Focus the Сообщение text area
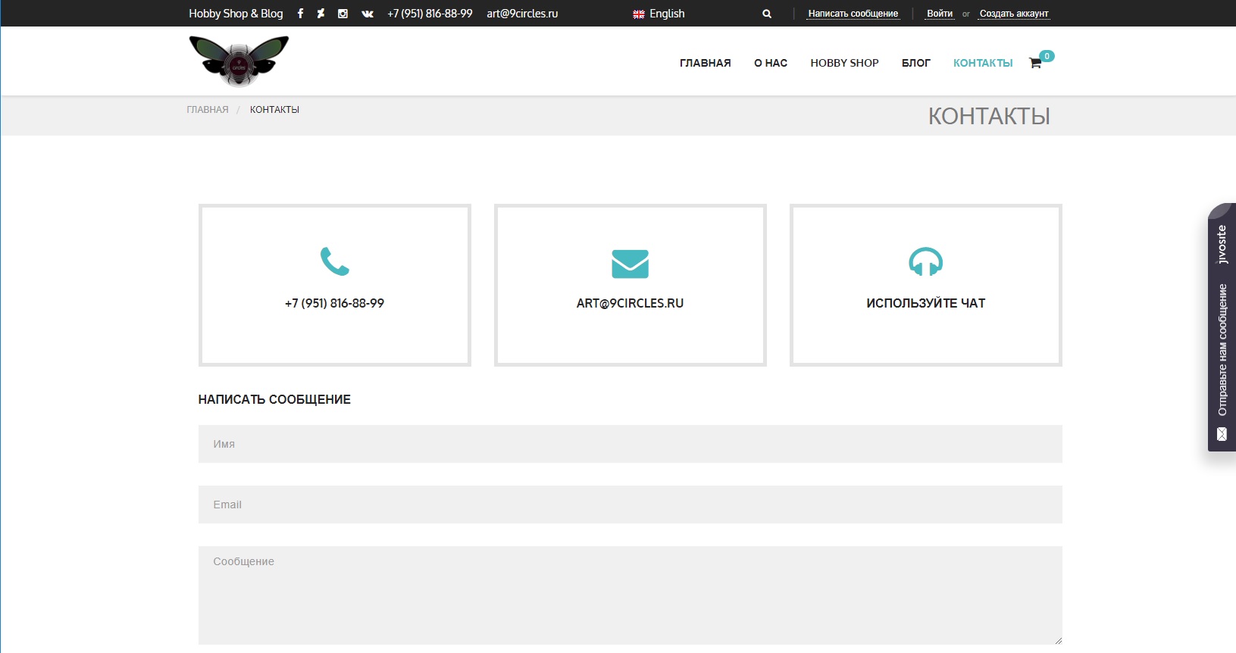1236x653 pixels. coord(630,595)
